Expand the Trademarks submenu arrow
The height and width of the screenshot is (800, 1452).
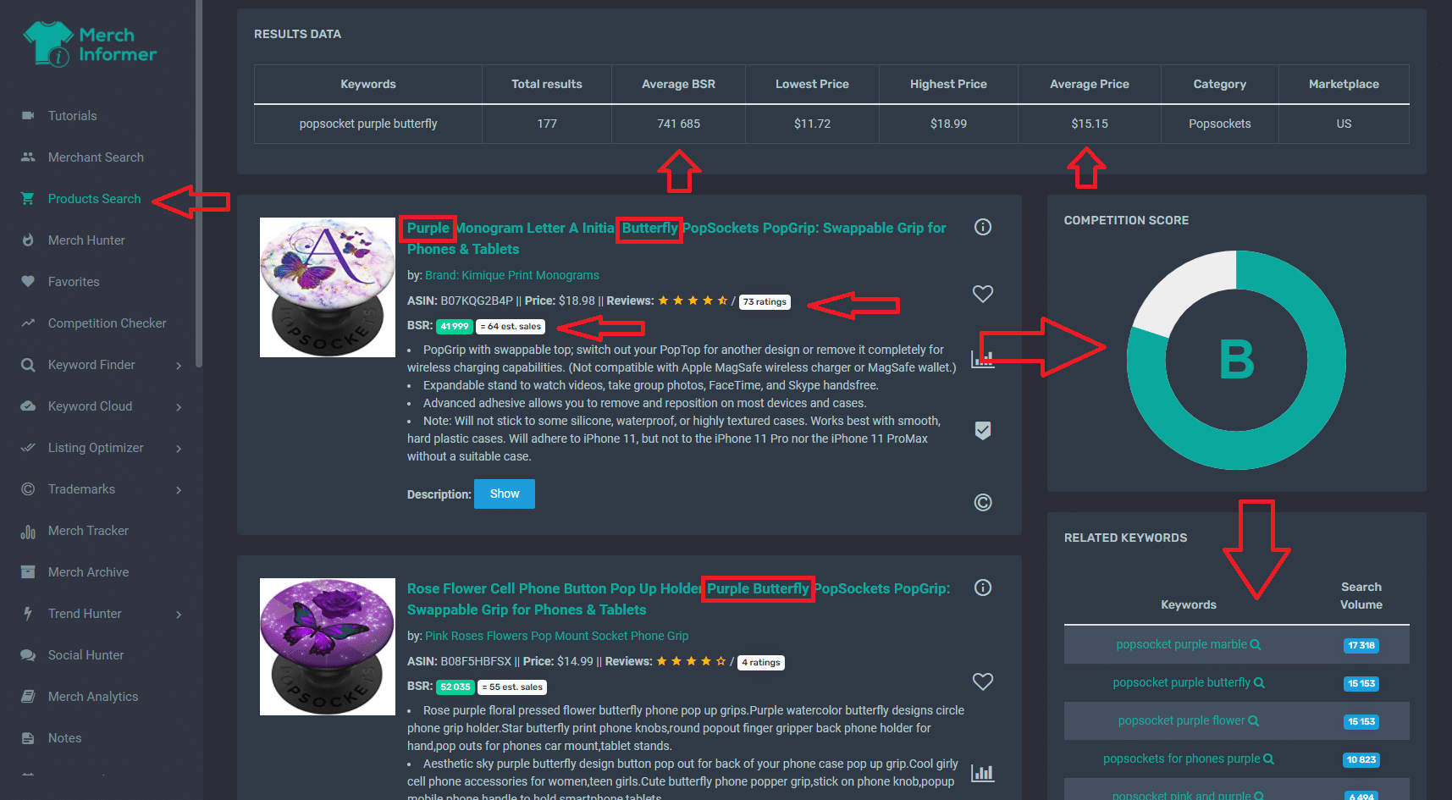179,490
